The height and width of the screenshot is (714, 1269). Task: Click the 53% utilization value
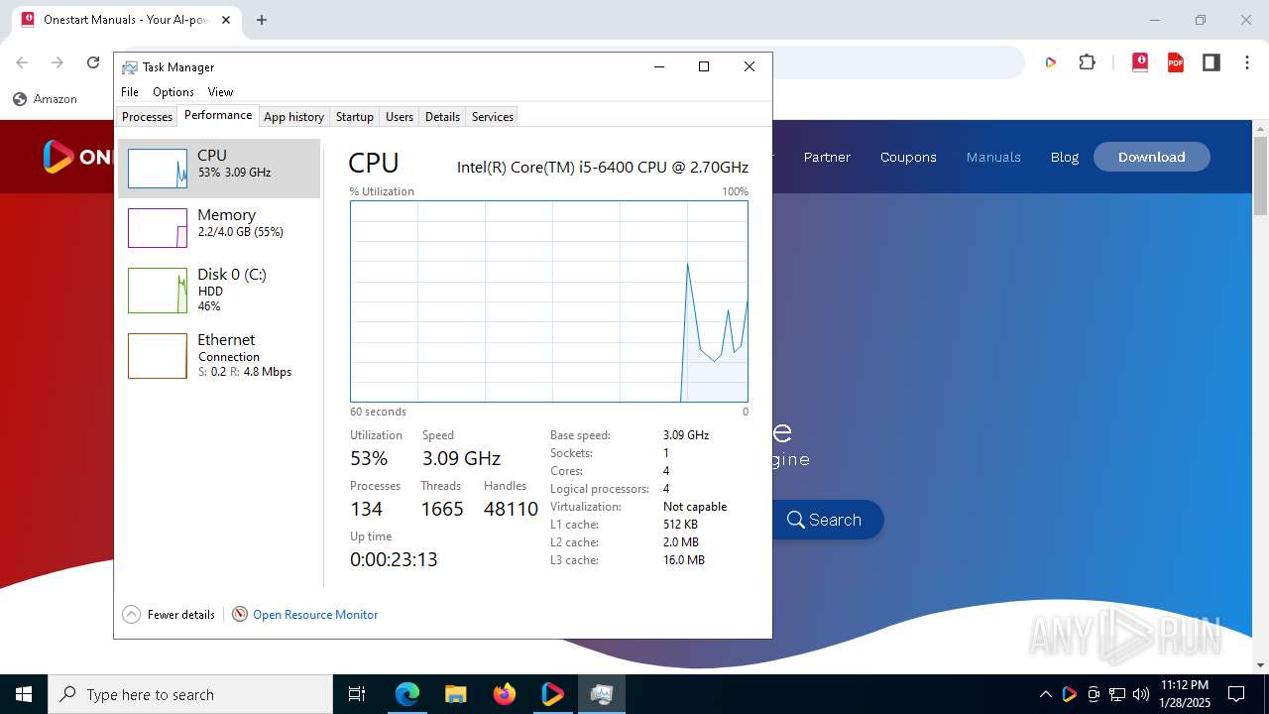(x=369, y=458)
